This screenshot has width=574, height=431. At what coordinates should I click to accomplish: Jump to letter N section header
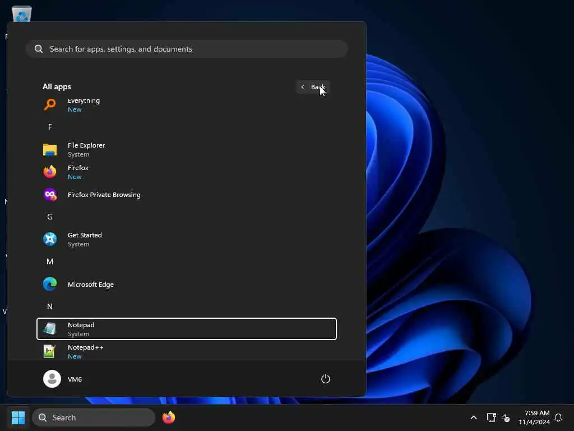pos(50,306)
